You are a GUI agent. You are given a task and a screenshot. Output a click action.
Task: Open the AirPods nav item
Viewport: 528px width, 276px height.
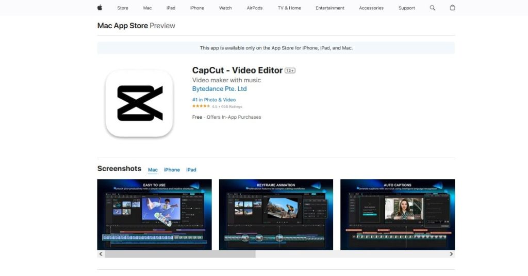(255, 8)
